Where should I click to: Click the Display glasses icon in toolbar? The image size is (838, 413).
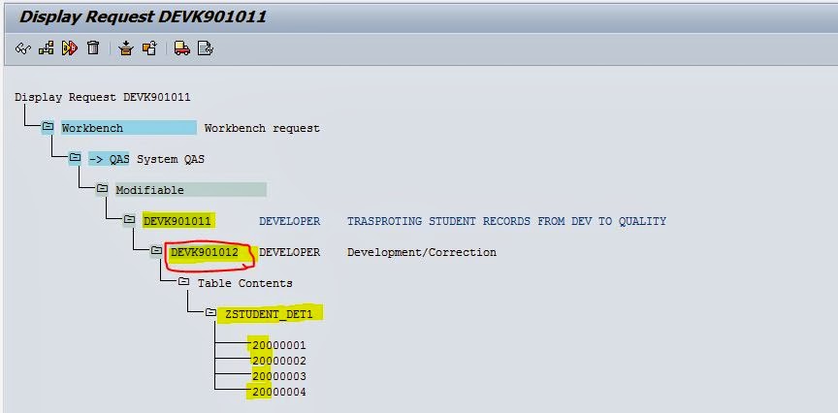(x=23, y=48)
